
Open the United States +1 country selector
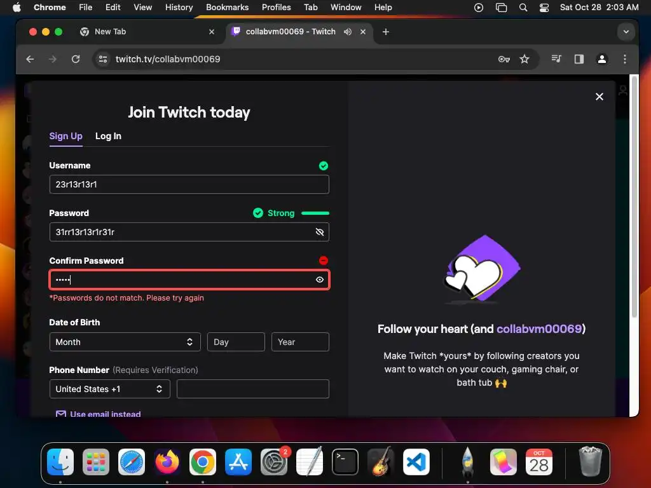click(109, 389)
